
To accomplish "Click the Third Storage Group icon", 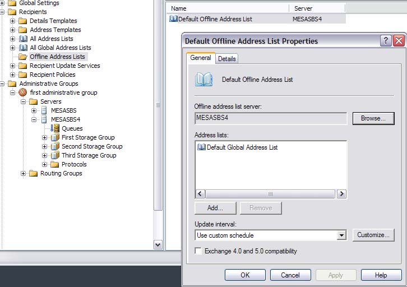I will [x=55, y=155].
